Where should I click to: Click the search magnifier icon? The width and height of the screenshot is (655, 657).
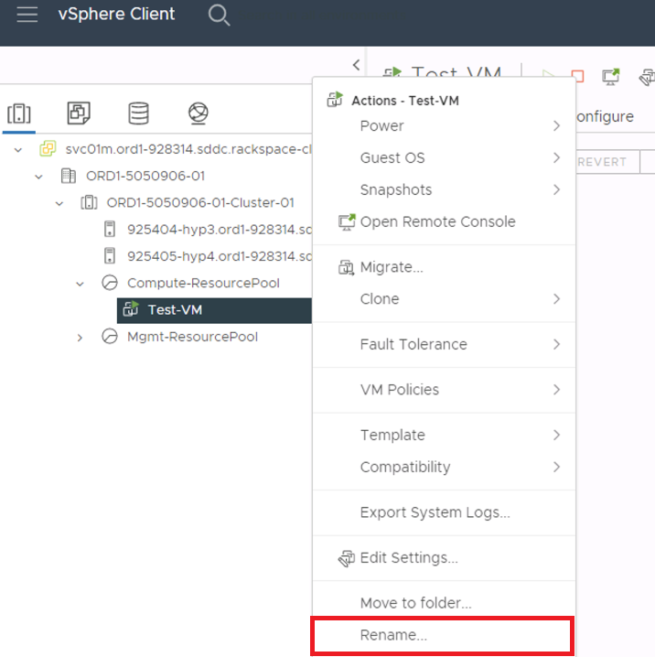(x=219, y=15)
